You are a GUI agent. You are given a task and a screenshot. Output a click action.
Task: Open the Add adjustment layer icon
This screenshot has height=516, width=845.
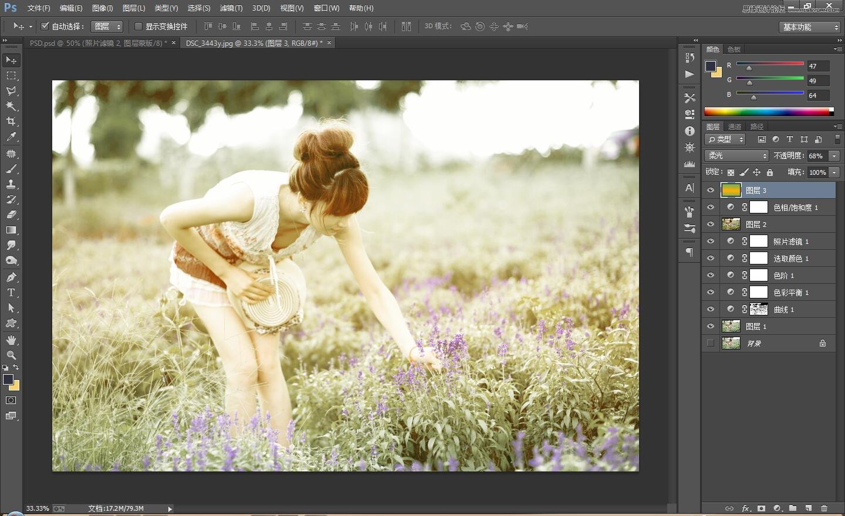(x=776, y=508)
